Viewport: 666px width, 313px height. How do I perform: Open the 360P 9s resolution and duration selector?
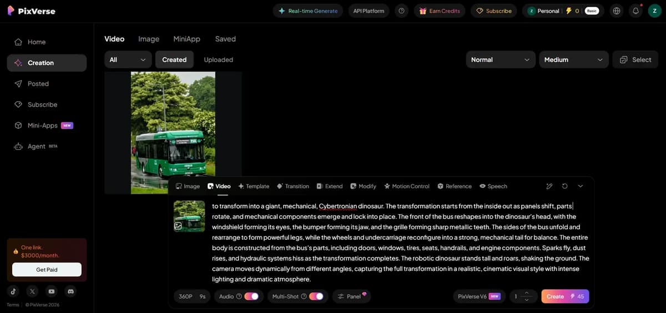click(x=192, y=296)
